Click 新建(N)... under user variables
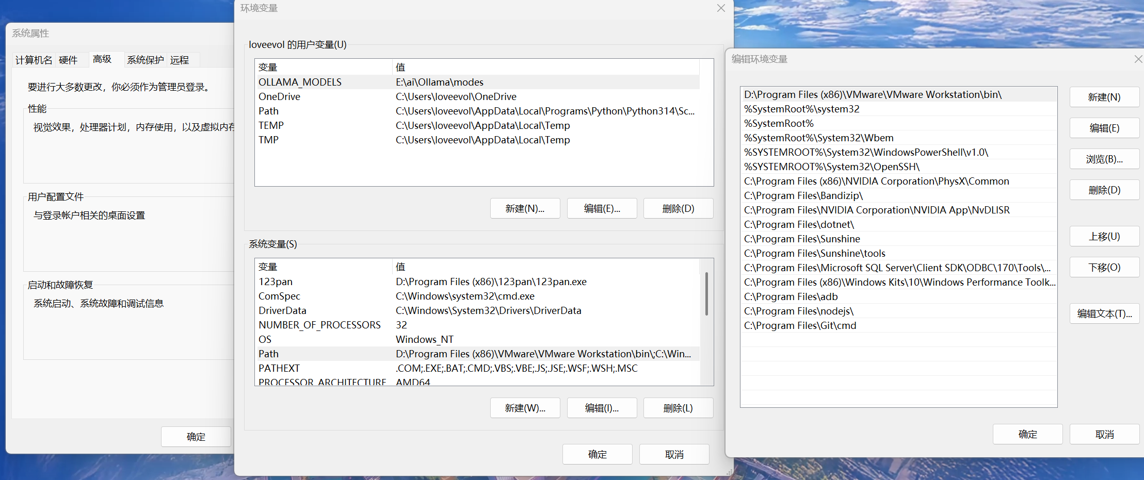Viewport: 1144px width, 480px height. coord(525,209)
